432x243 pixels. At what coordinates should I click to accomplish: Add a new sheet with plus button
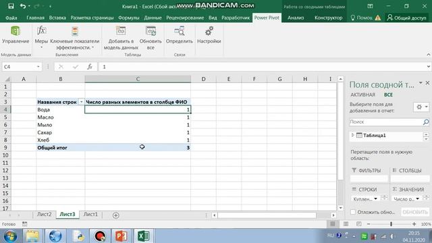click(115, 215)
